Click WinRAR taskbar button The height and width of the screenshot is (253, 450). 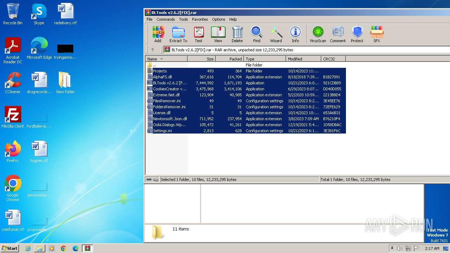87,248
